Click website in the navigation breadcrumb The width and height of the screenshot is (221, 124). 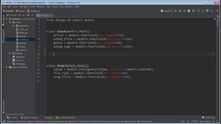tap(8, 11)
